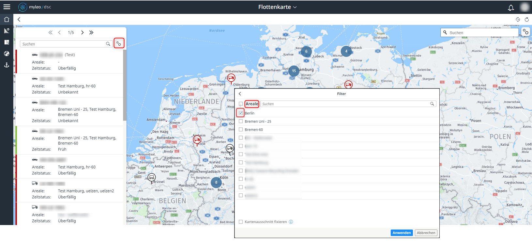Viewport: 532px width, 242px height.
Task: Select the bus marker near Brüssel
Action: [x=151, y=178]
